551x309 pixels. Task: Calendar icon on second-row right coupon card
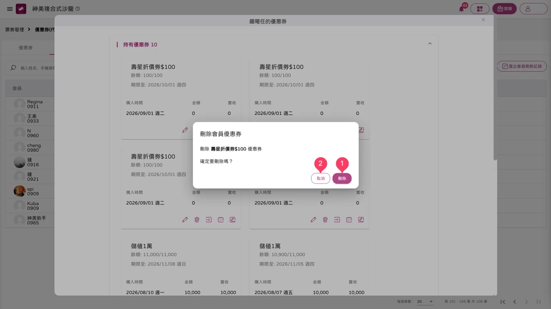click(349, 220)
